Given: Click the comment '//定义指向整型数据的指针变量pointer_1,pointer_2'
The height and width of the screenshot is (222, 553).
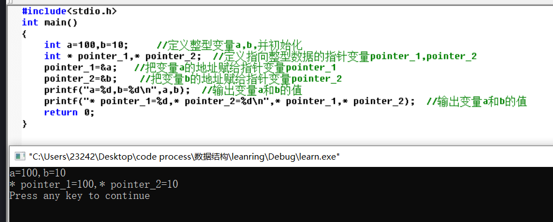Looking at the screenshot, I should coord(345,56).
